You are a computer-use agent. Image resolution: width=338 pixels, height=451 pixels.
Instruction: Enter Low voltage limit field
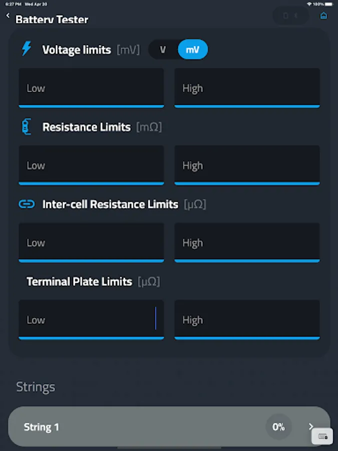click(91, 88)
